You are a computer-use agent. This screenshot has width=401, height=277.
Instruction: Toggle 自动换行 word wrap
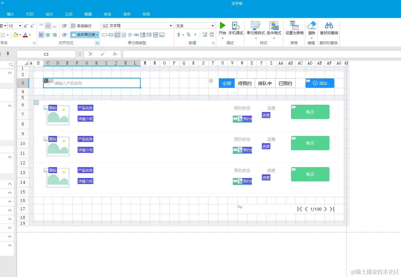pyautogui.click(x=81, y=26)
